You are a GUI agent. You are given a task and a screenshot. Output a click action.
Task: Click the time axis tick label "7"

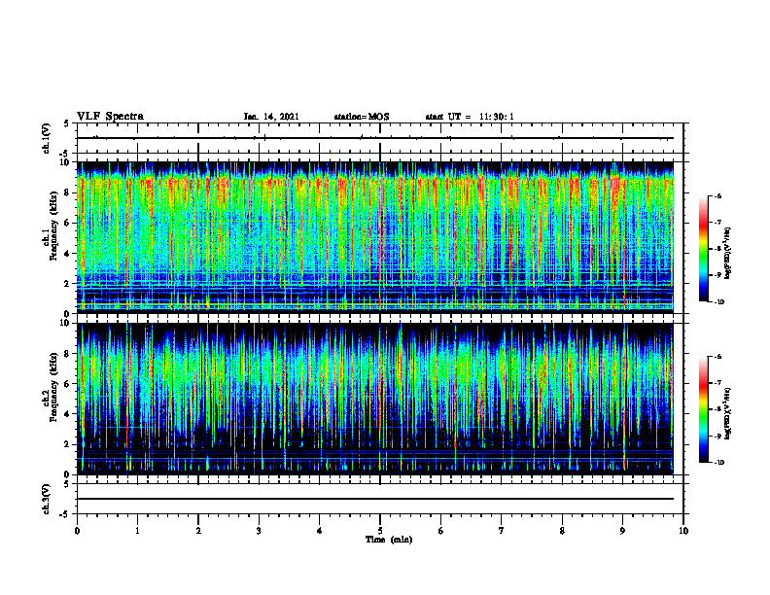click(x=502, y=531)
